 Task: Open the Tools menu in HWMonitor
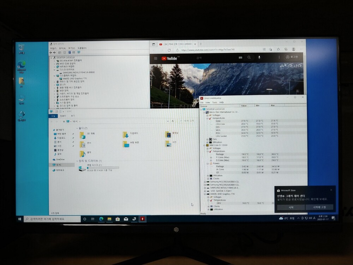click(x=214, y=102)
